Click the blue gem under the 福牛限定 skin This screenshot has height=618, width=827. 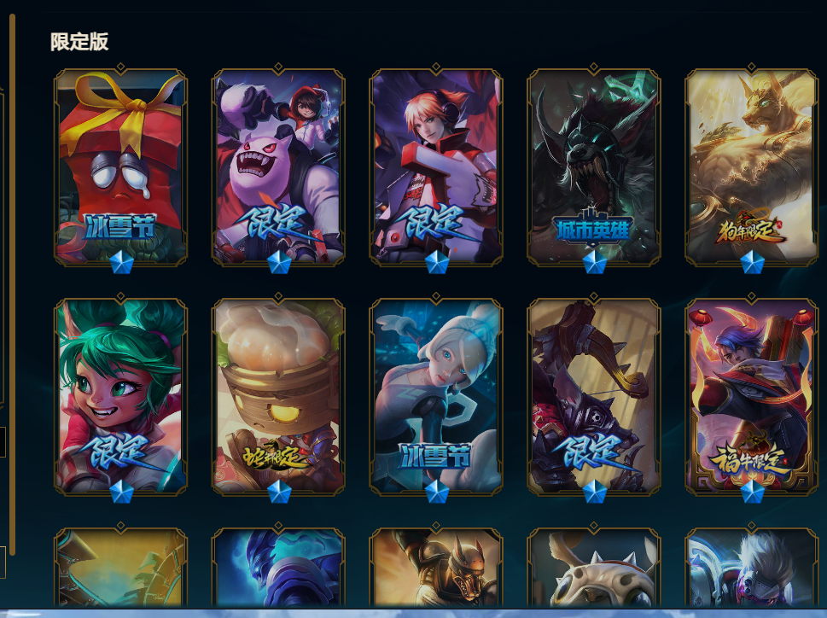coord(752,492)
